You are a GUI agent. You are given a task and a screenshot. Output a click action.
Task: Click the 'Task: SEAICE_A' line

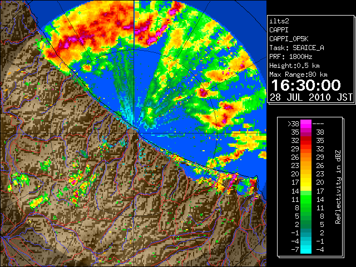296,48
